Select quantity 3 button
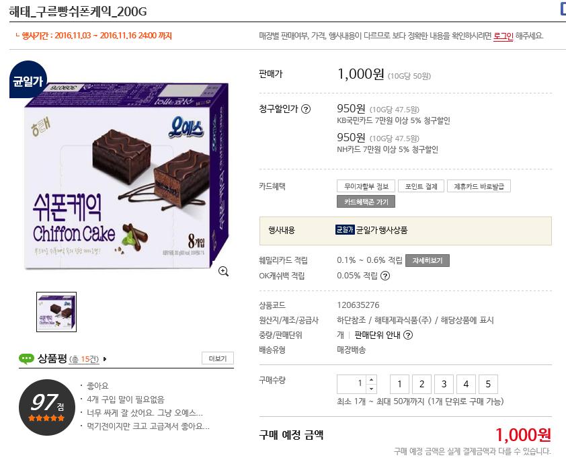Image resolution: width=566 pixels, height=470 pixels. (444, 384)
